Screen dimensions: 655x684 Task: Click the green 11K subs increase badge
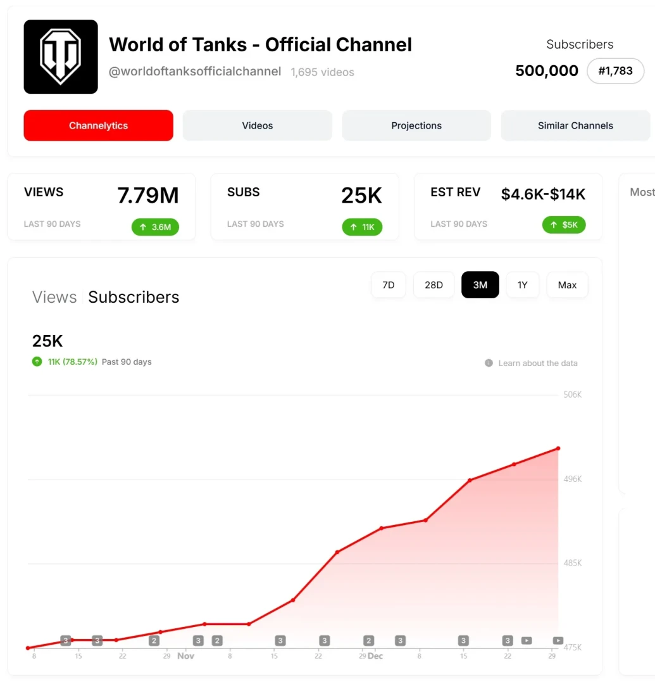(362, 227)
